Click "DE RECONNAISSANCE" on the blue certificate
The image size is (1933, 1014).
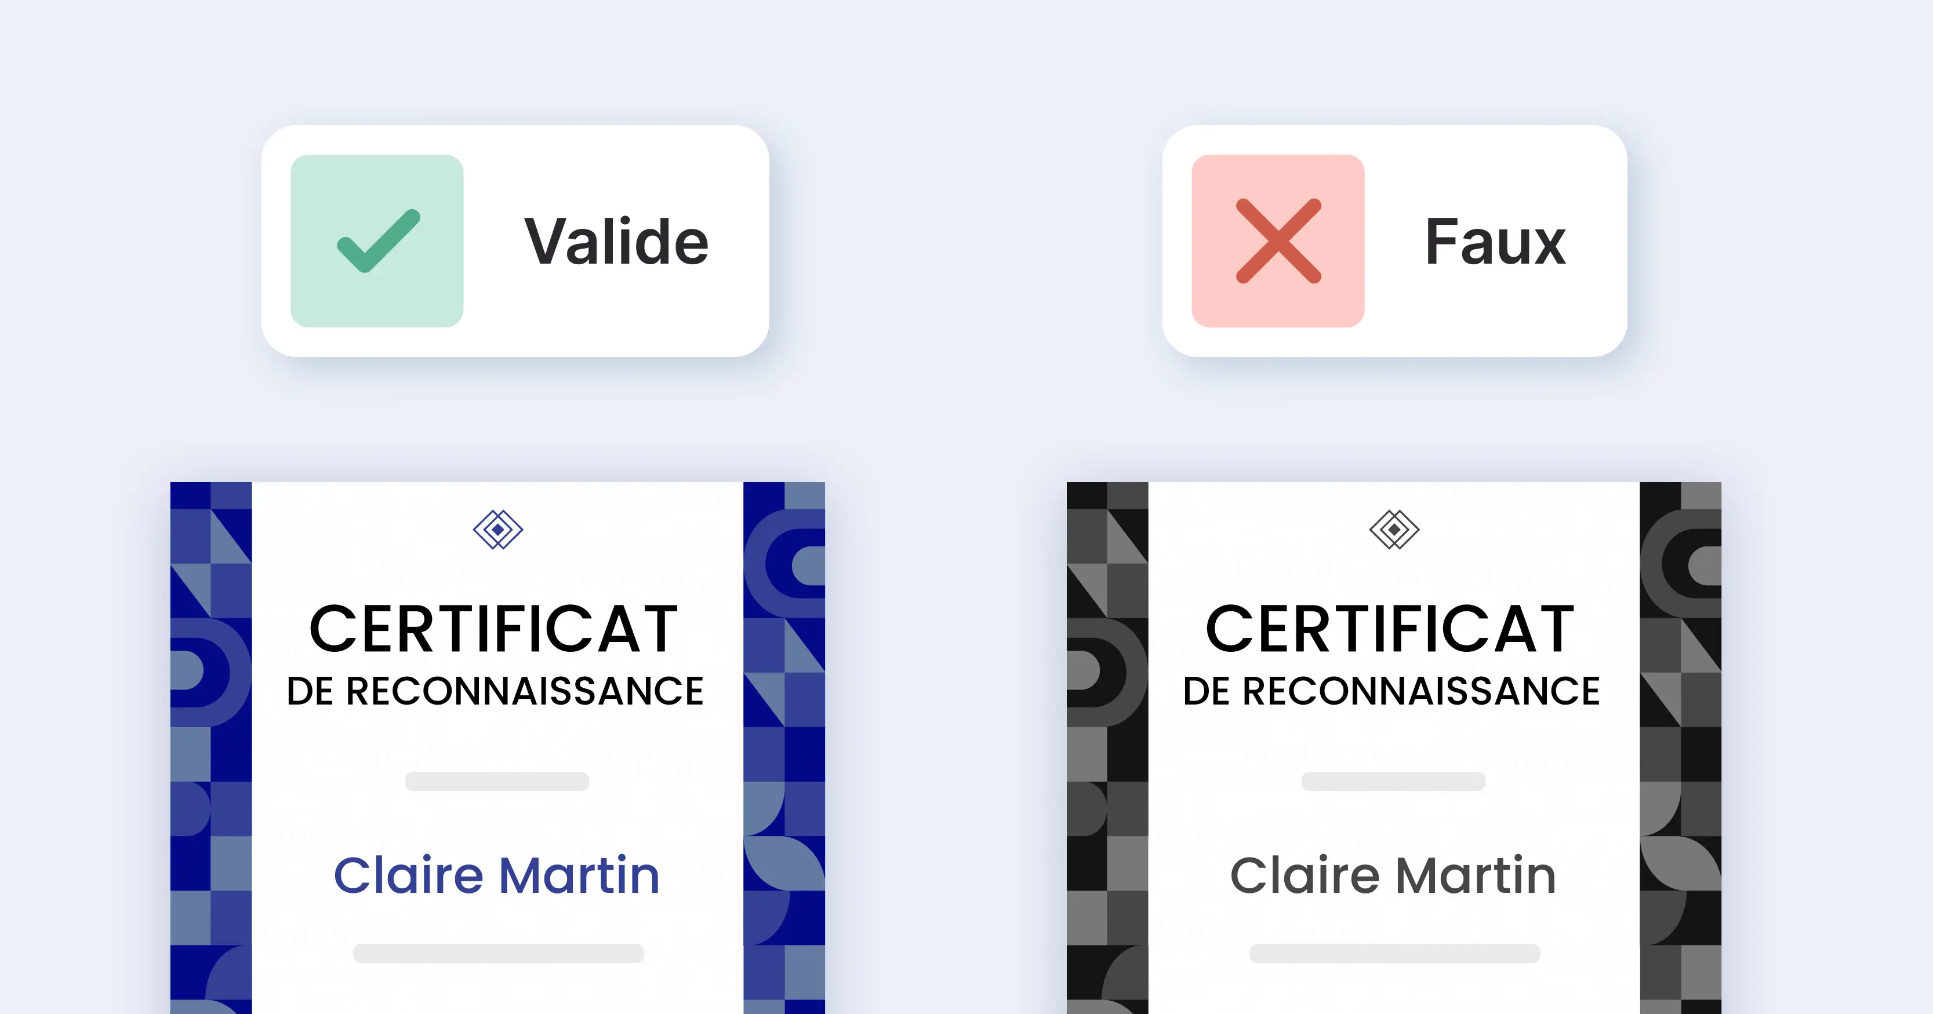click(x=495, y=691)
